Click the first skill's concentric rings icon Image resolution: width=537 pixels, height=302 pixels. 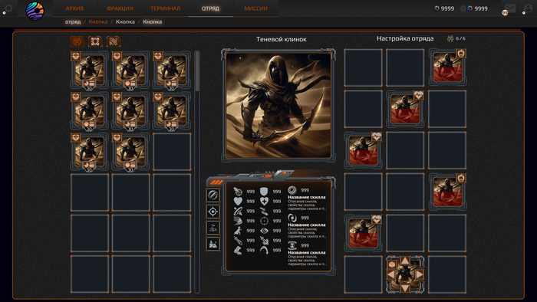tap(292, 190)
